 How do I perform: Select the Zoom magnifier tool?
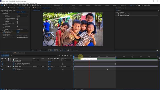tap(7, 5)
